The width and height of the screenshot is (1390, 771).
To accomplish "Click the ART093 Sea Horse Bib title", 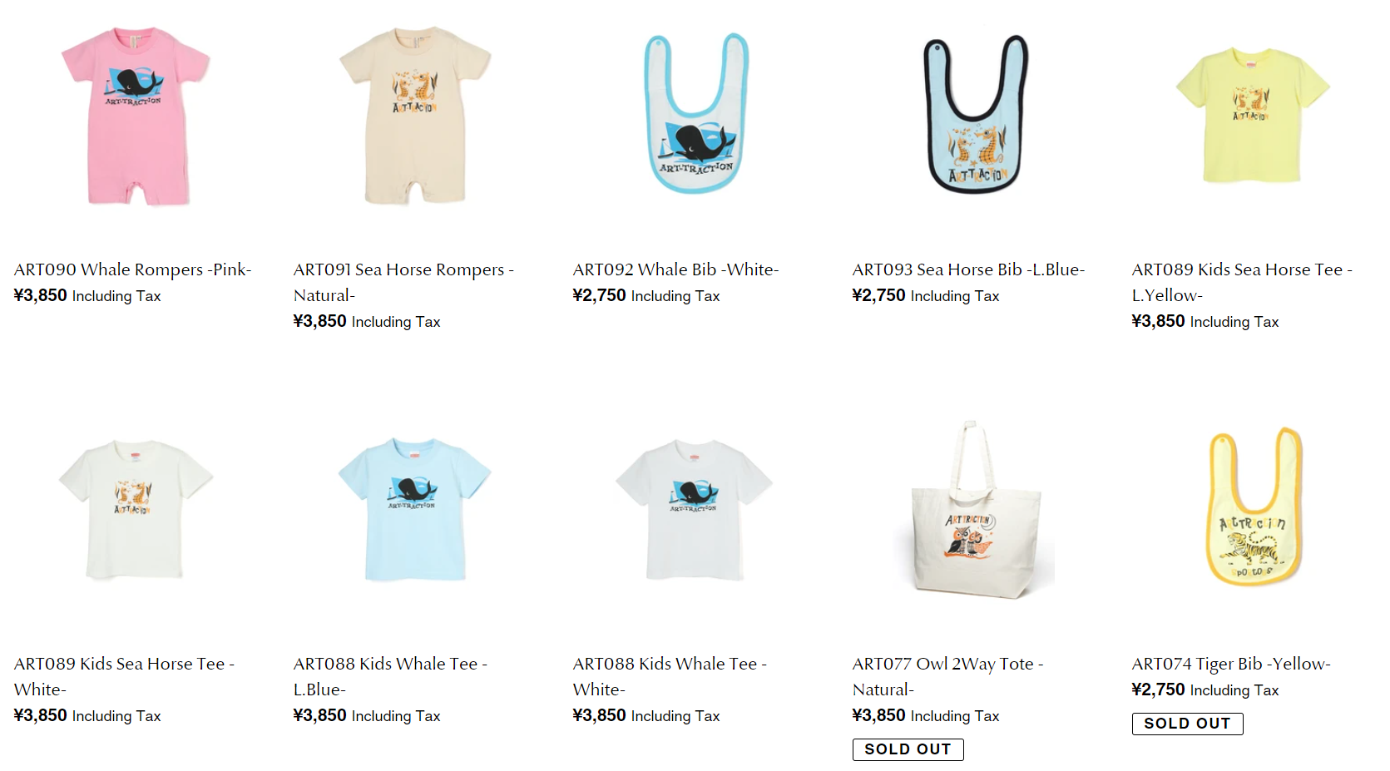I will tap(968, 269).
